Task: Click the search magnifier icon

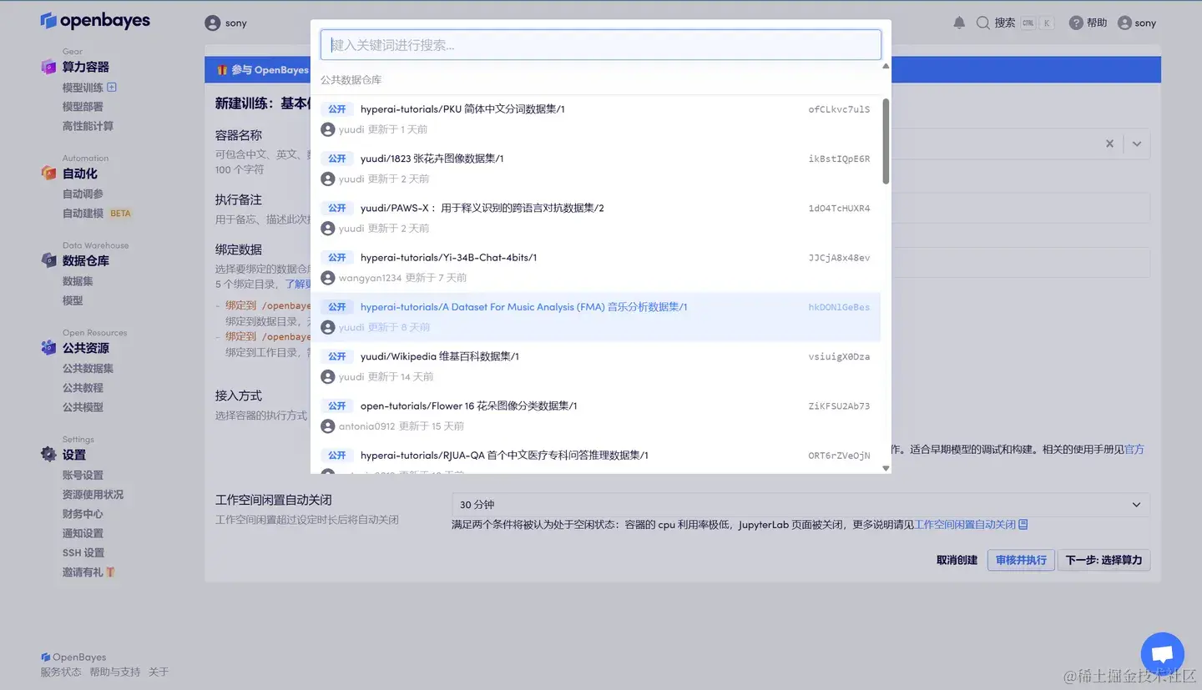Action: click(x=983, y=23)
